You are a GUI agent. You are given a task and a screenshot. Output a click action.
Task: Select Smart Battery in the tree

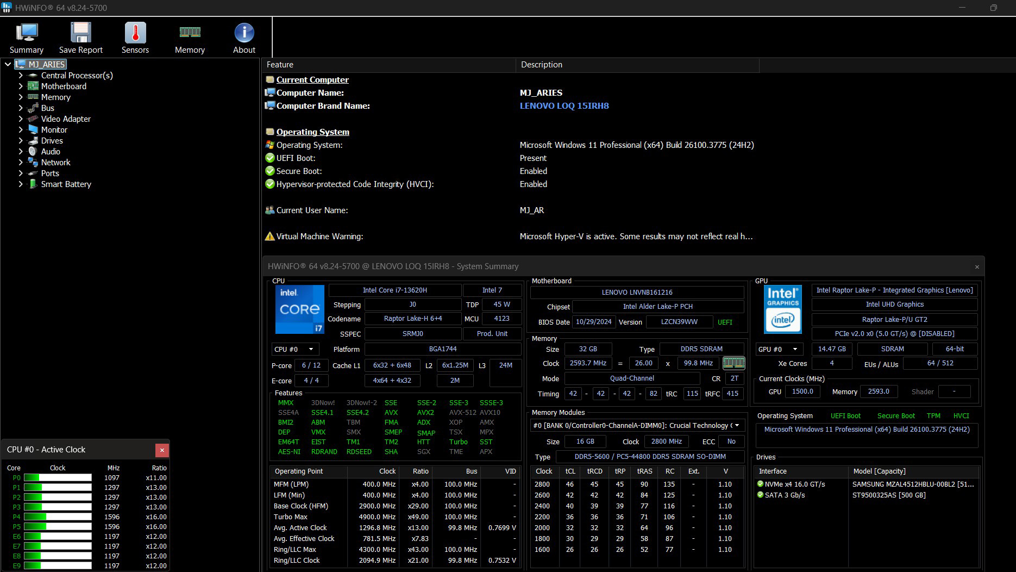click(66, 184)
